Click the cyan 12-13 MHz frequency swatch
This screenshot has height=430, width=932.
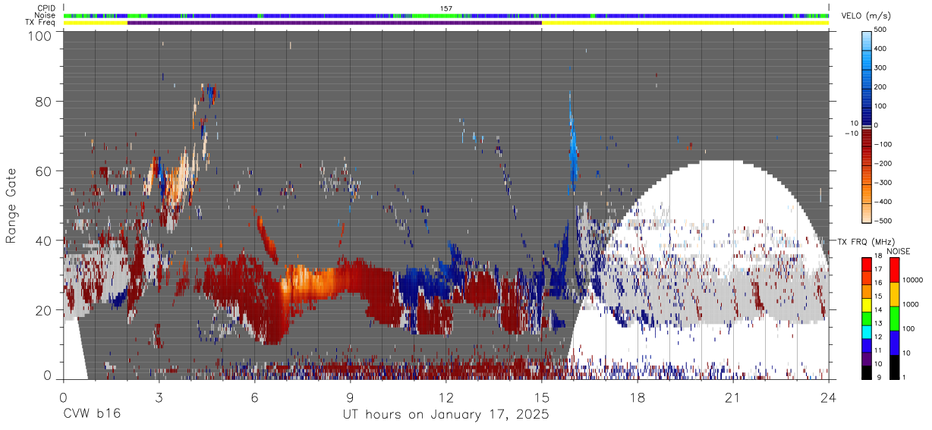[867, 332]
